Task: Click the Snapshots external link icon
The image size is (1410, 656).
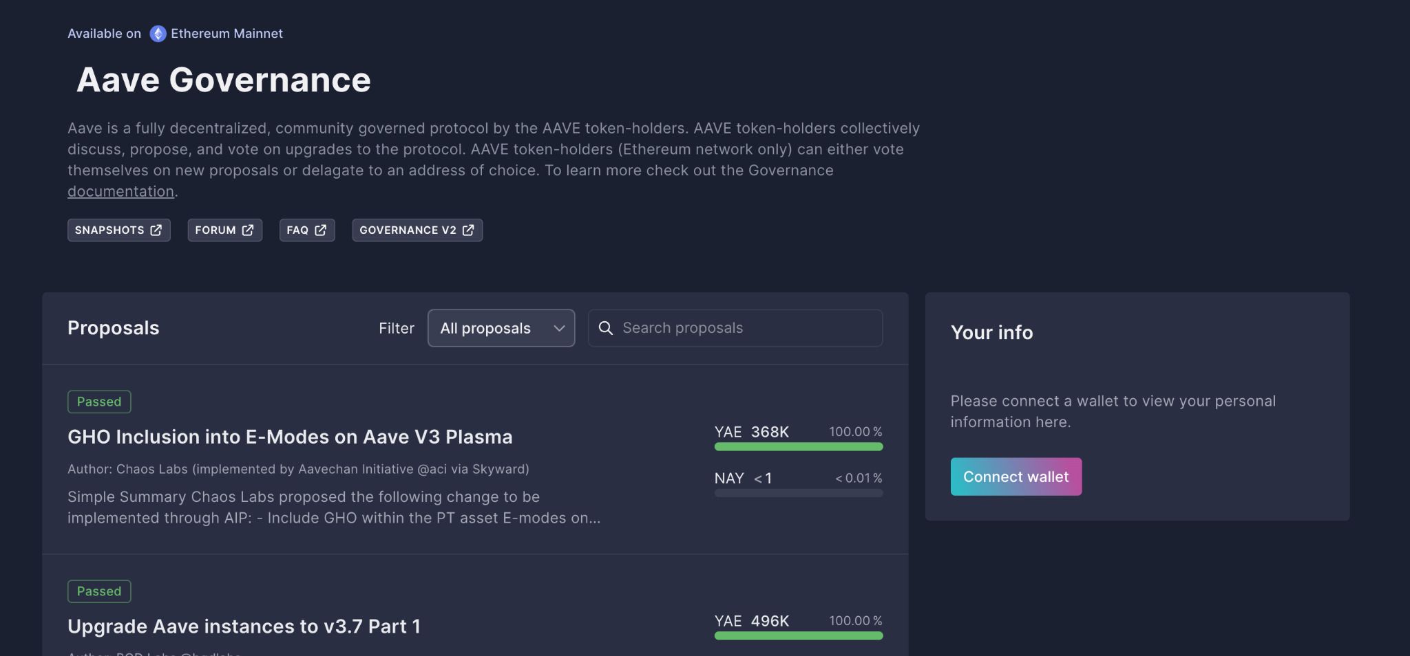Action: pyautogui.click(x=156, y=230)
